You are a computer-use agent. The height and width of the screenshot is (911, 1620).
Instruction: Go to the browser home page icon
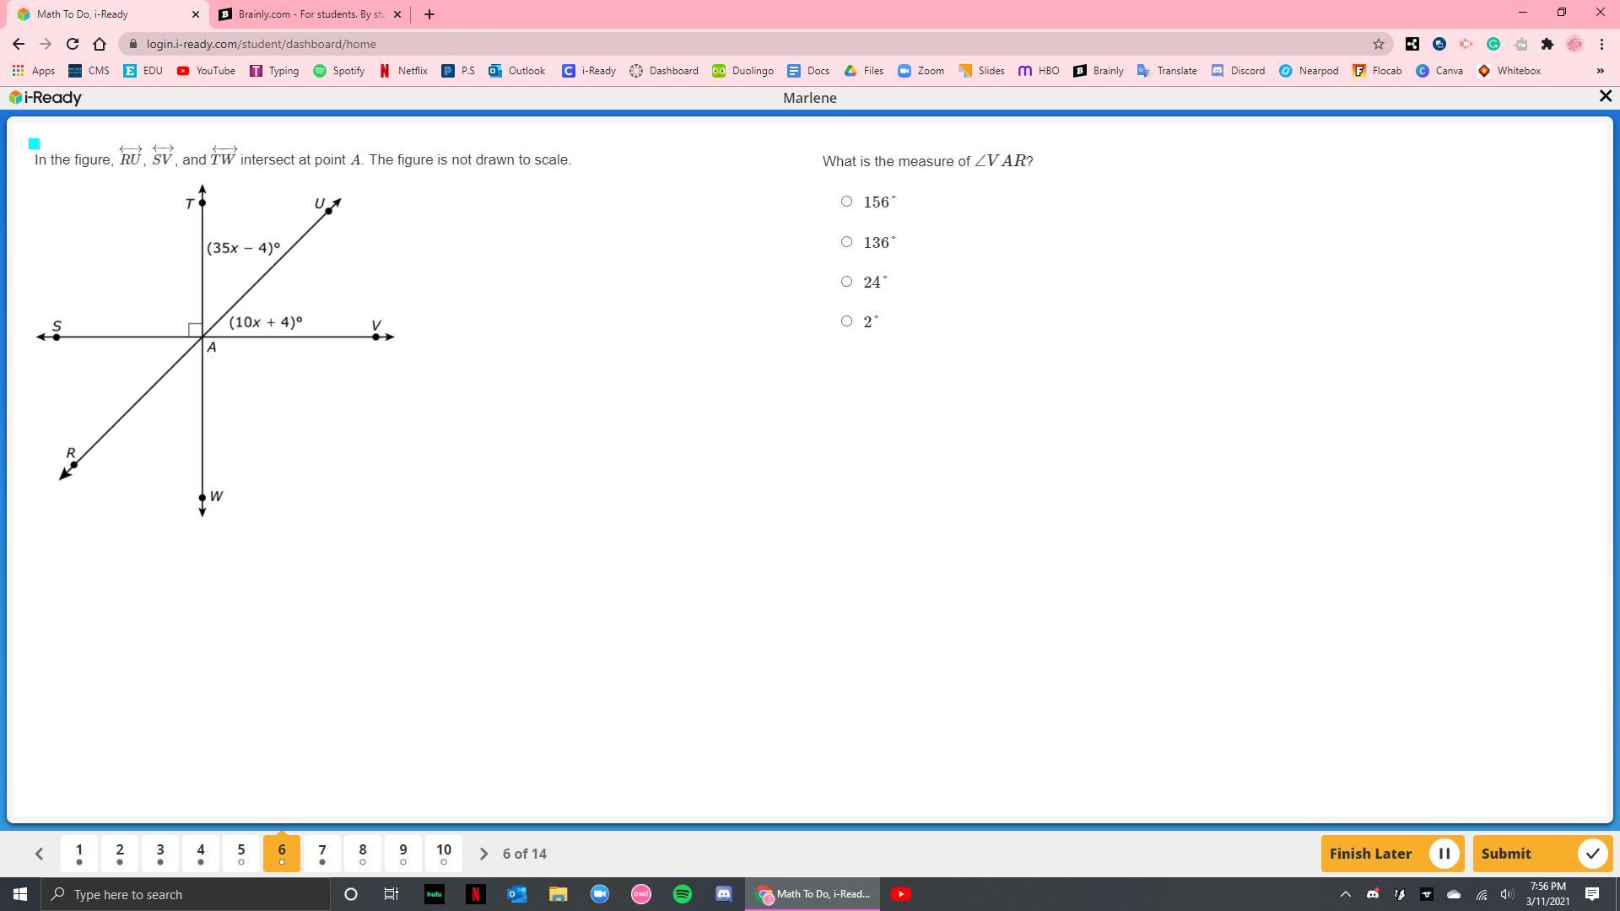coord(100,44)
